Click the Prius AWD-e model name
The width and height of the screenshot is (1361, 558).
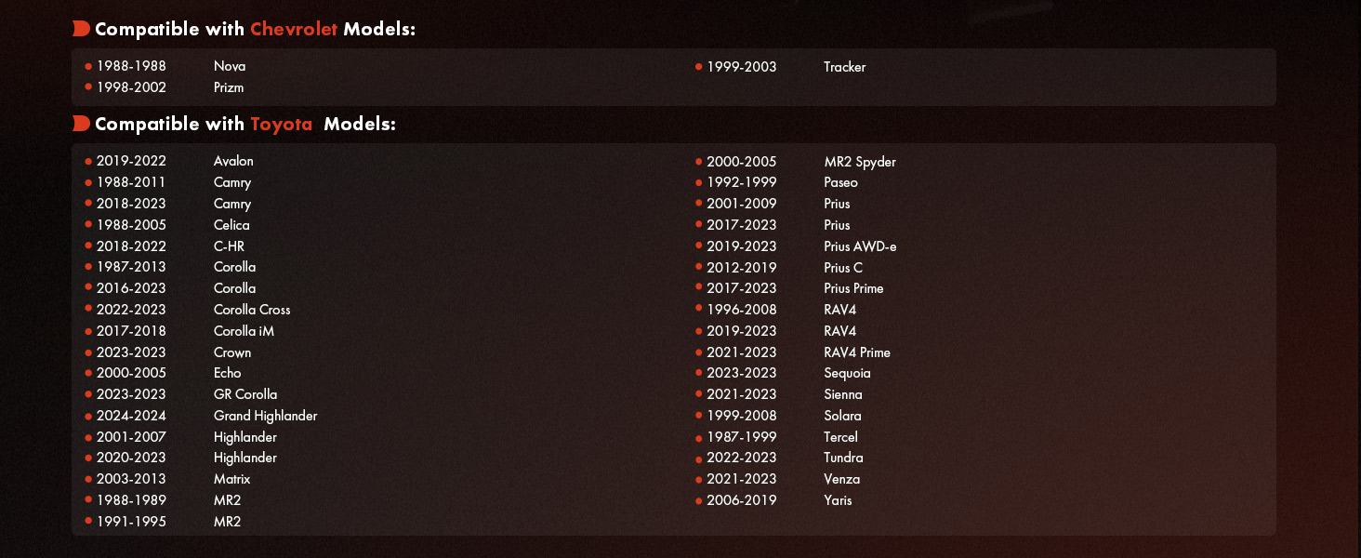860,246
